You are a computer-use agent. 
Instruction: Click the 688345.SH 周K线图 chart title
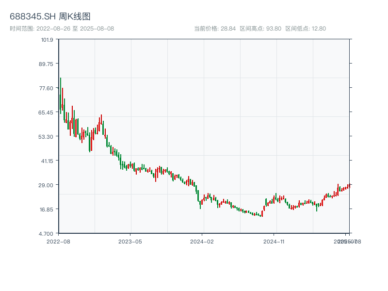pos(50,17)
